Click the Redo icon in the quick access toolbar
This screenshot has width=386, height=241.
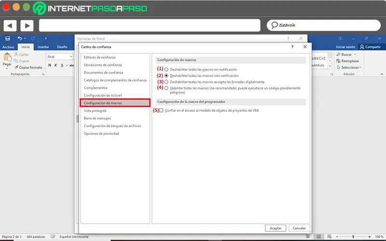tap(33, 39)
